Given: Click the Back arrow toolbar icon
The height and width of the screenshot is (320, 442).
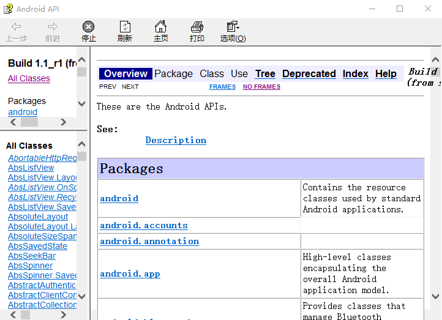Looking at the screenshot, I should pyautogui.click(x=17, y=27).
